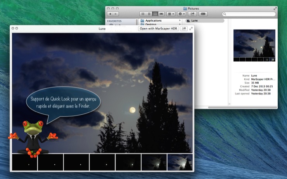The image size is (287, 179).
Task: Go back in Finder history
Action: [x=110, y=14]
